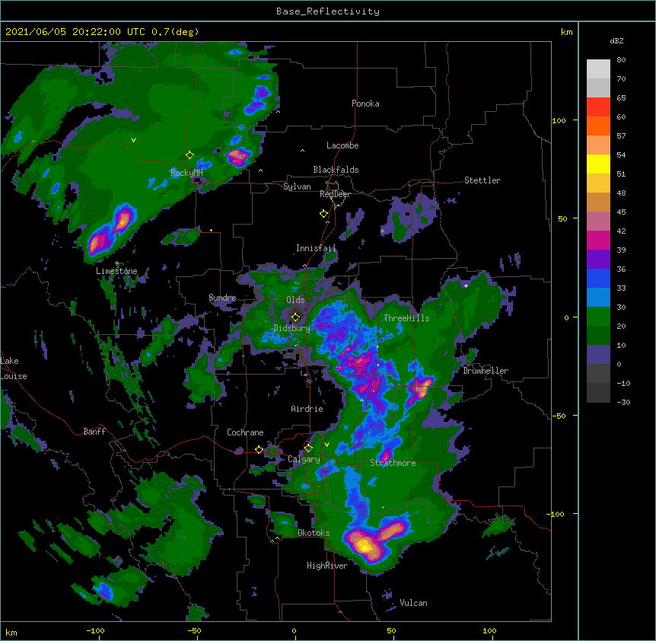Image resolution: width=656 pixels, height=641 pixels.
Task: Click the Strathmore label
Action: coord(393,463)
